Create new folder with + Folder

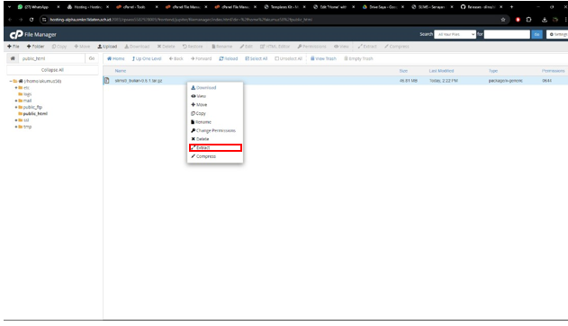click(35, 47)
